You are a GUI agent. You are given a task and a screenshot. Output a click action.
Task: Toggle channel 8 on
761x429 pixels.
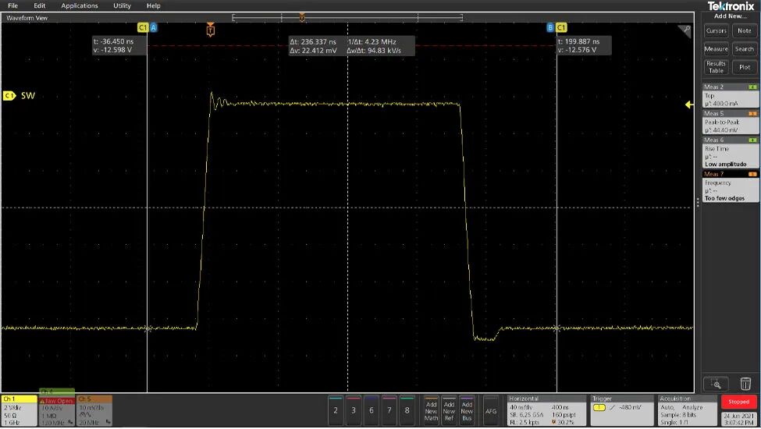point(407,410)
